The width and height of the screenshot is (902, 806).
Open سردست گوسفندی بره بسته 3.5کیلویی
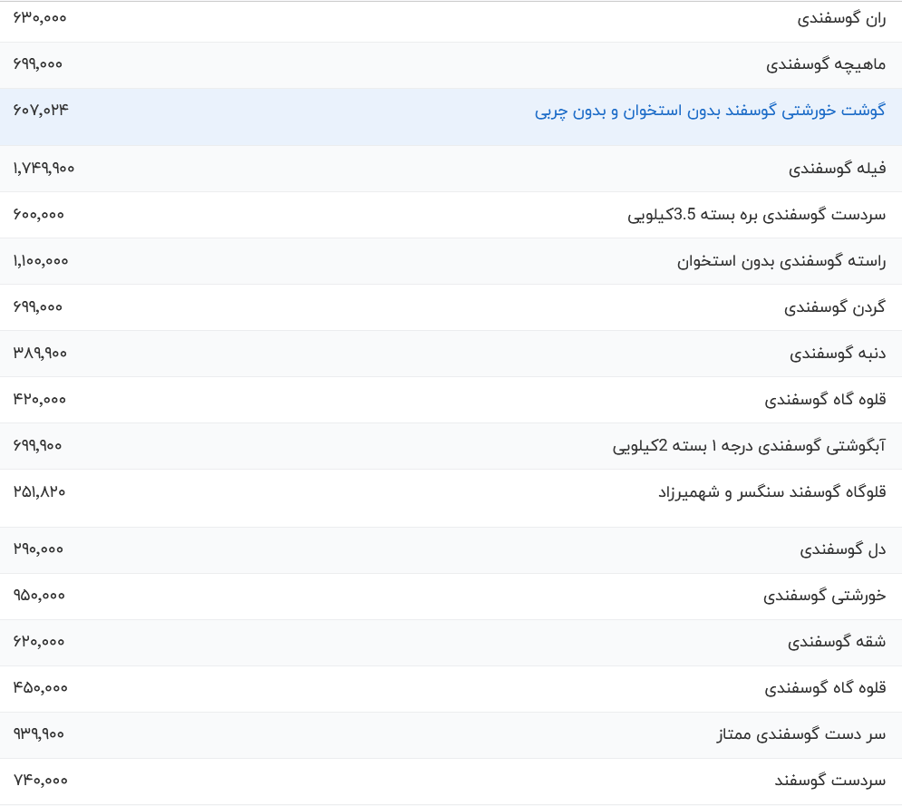[x=757, y=215]
